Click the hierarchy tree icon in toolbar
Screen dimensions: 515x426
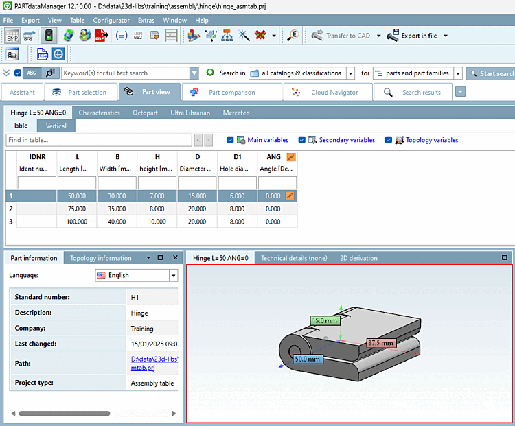coord(227,36)
